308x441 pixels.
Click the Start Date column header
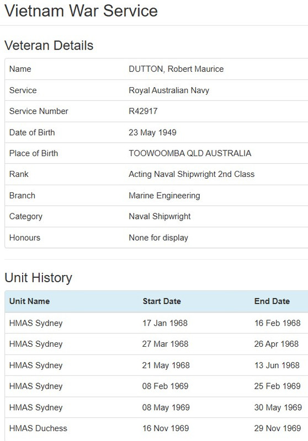tap(162, 301)
